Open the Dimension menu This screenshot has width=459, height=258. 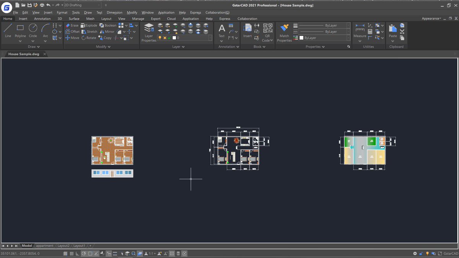pos(114,13)
